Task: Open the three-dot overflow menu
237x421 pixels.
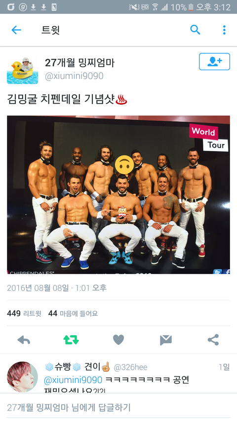Action: 224,30
